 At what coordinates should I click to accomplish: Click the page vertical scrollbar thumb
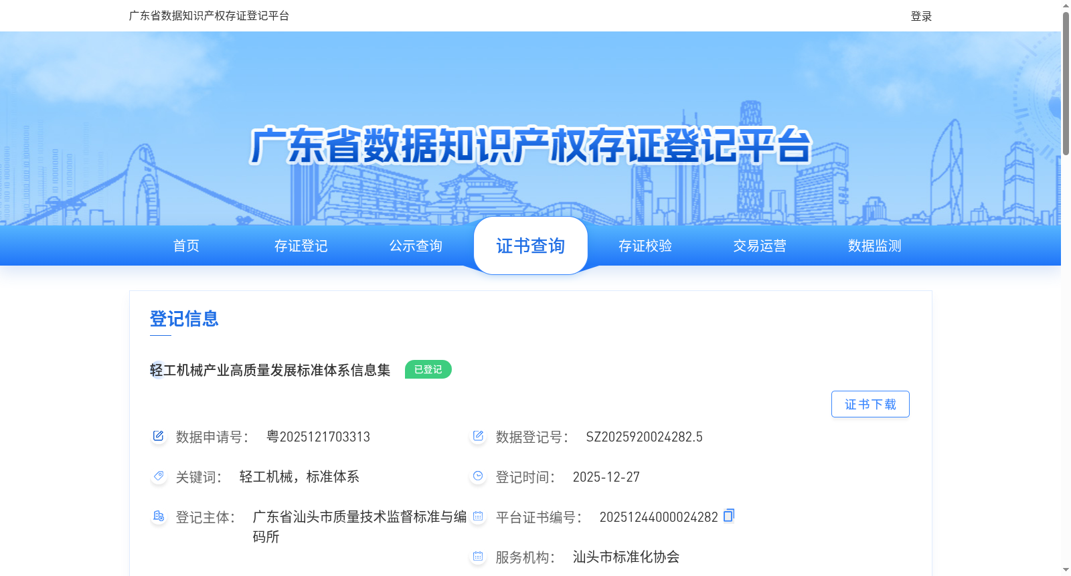pyautogui.click(x=1066, y=83)
